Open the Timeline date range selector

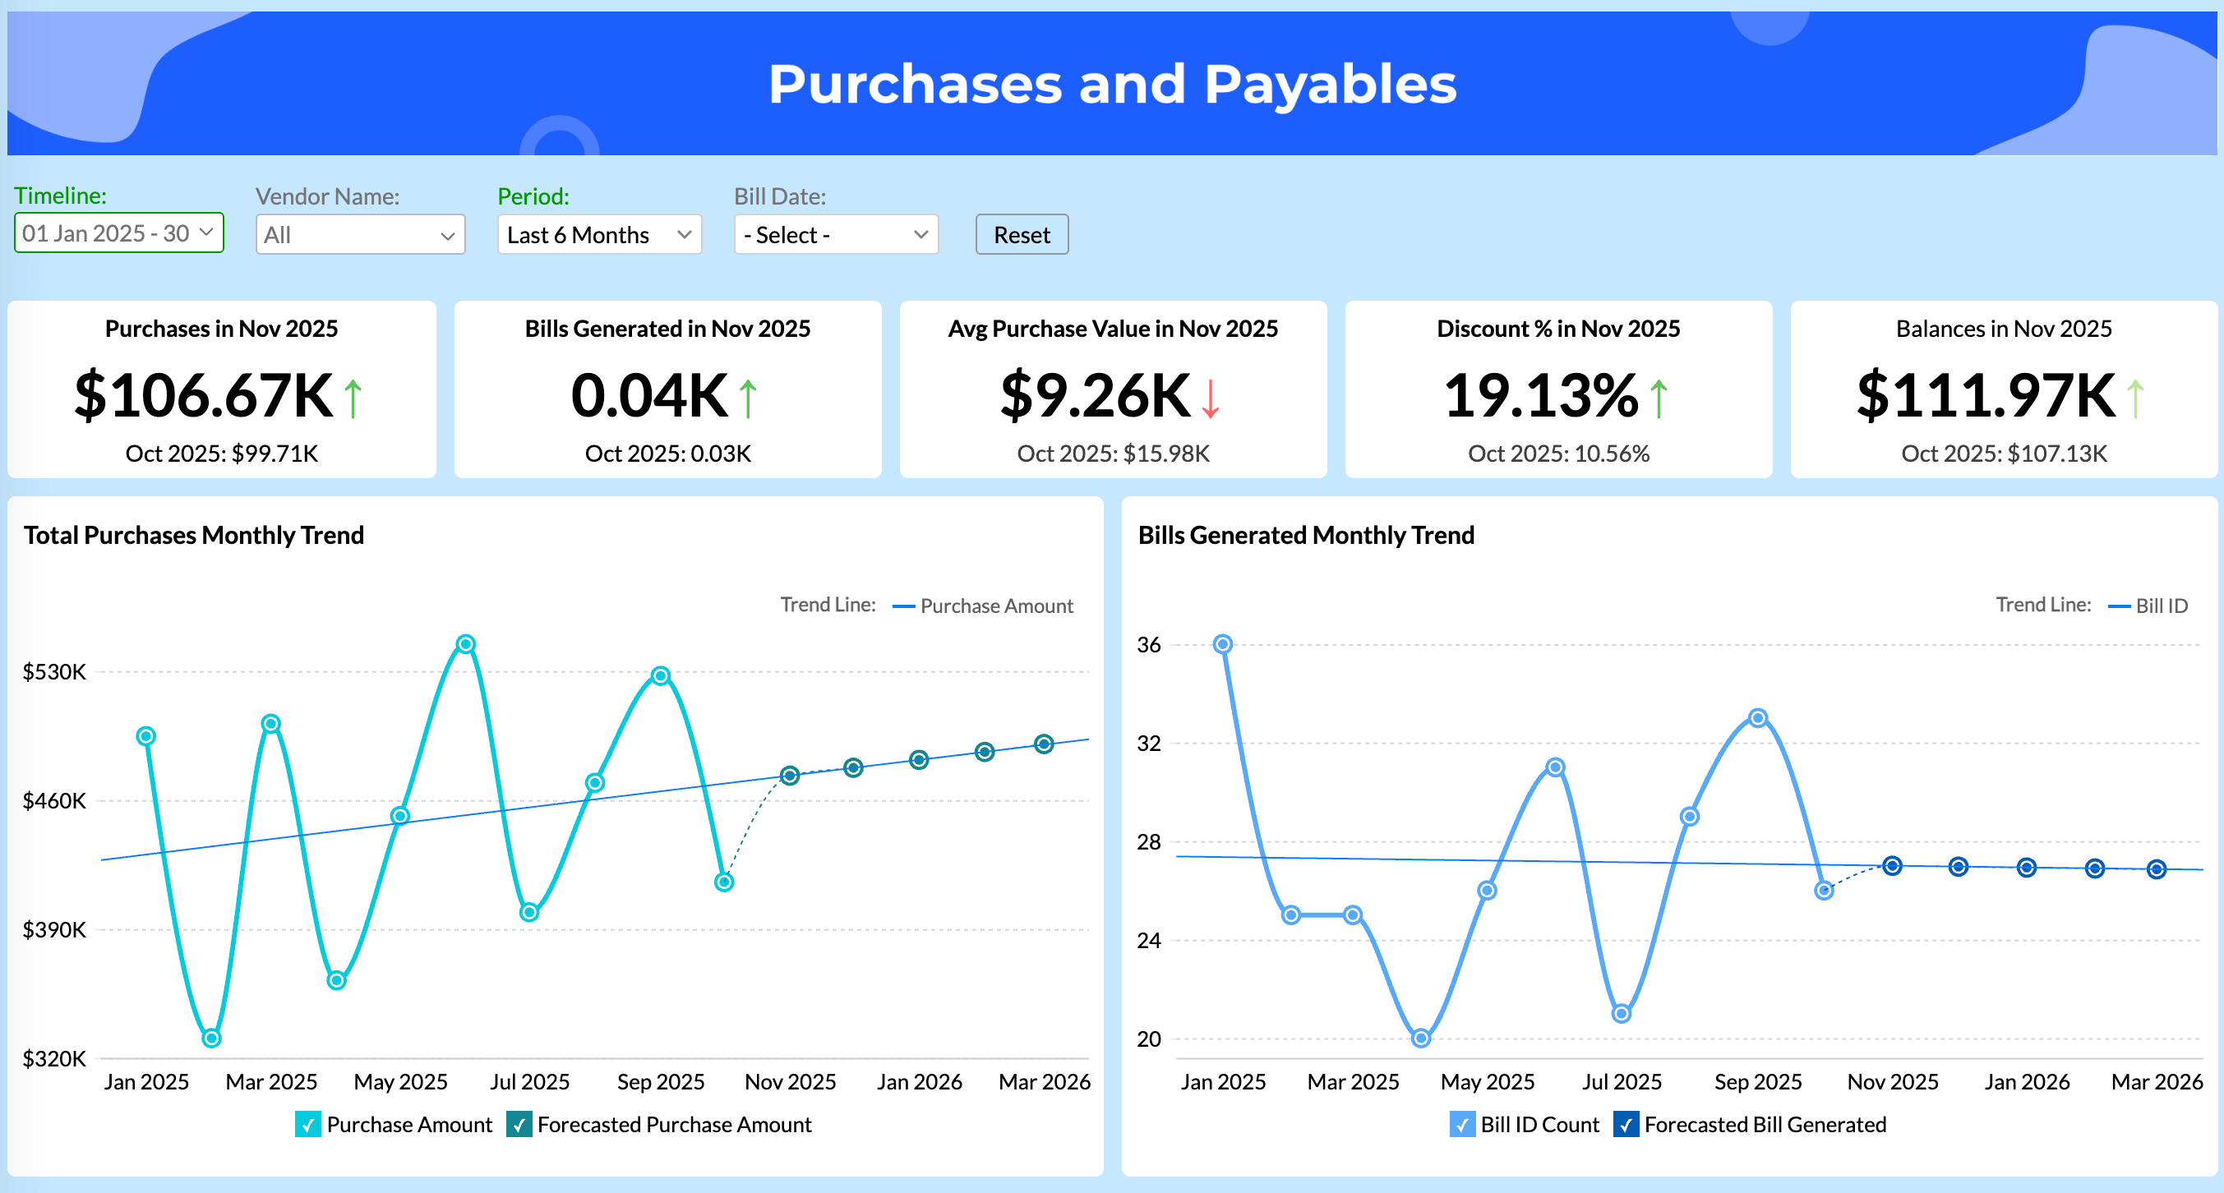(x=118, y=233)
